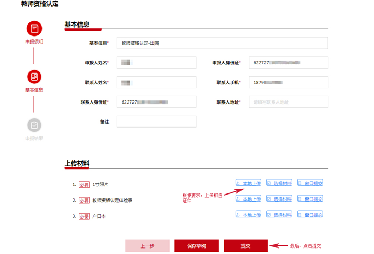Viewport: 374px width, 254px height.
Task: Focus the 联系人身份证 input field
Action: [x=156, y=102]
